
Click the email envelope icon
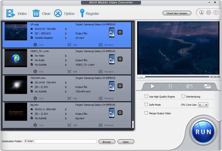[x=209, y=13]
